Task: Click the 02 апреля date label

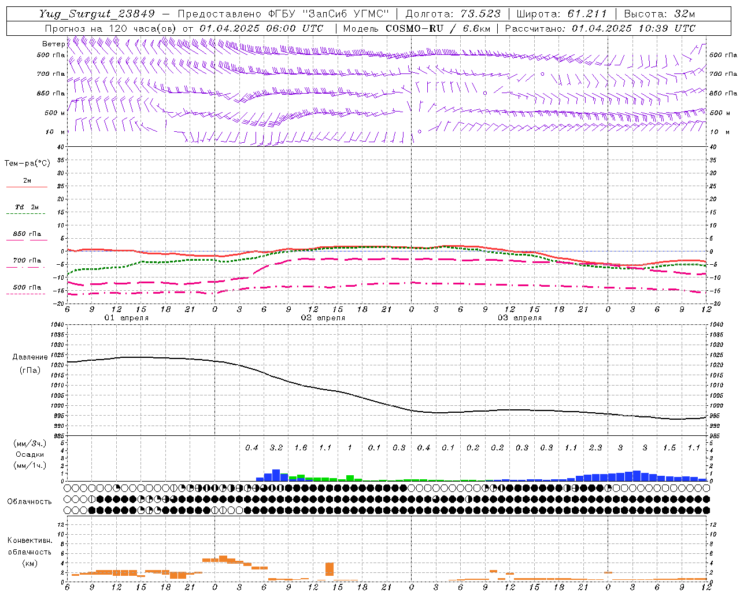Action: tap(323, 318)
